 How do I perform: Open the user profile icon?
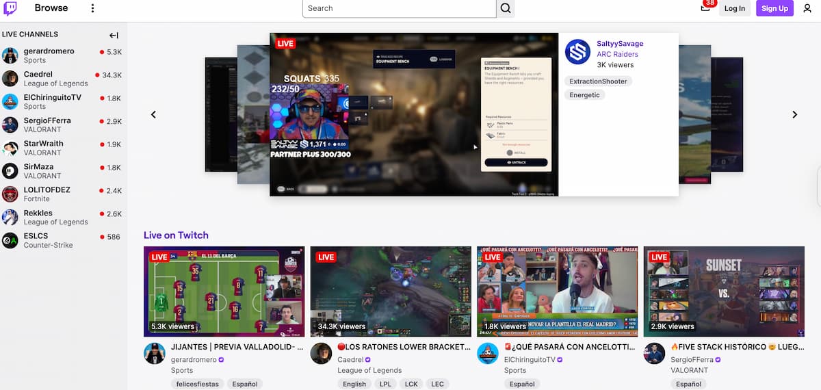tap(807, 8)
